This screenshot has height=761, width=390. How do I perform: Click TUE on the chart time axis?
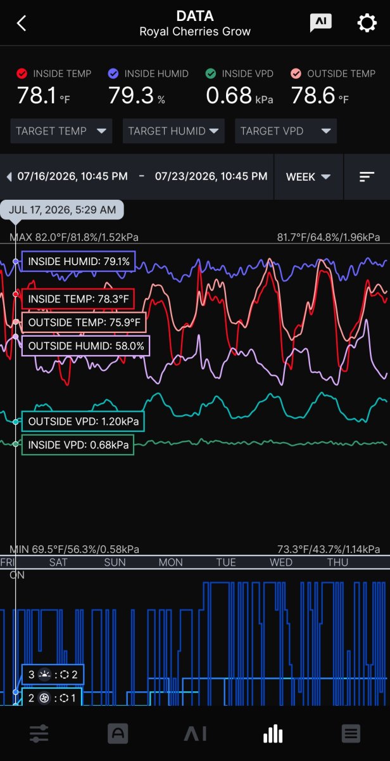point(226,563)
